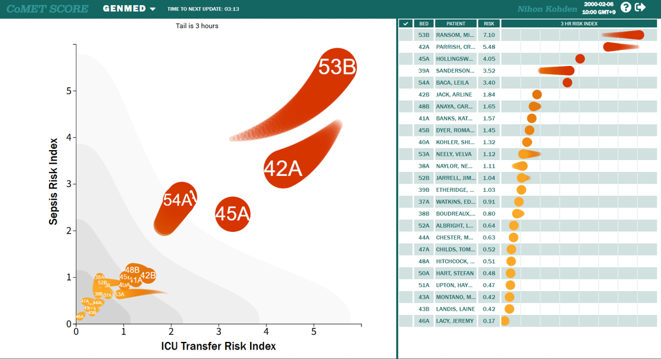
Task: Sort by the RISK column header
Action: tap(489, 24)
